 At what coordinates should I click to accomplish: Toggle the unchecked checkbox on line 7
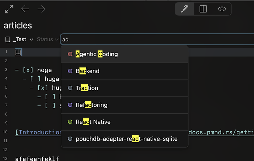tap(50, 106)
